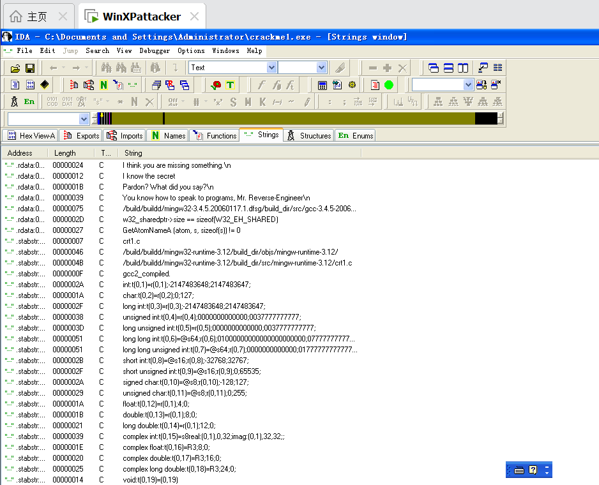Open the Functions window toolbar icon

tap(118, 85)
